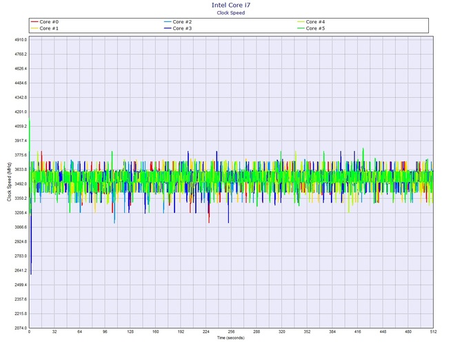Click the Clock Speed (MHz) axis title
This screenshot has width=462, height=346.
click(x=9, y=182)
